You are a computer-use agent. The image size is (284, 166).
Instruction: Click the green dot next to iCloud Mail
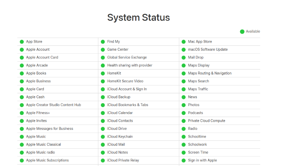pos(103,145)
